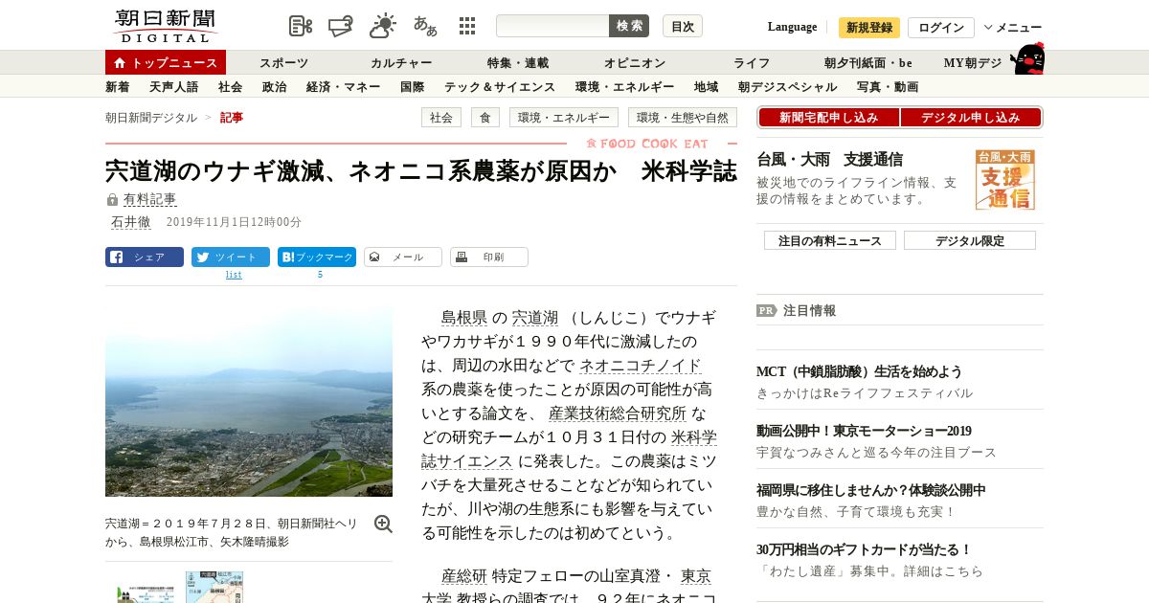Select the カルチャー tab

click(401, 63)
